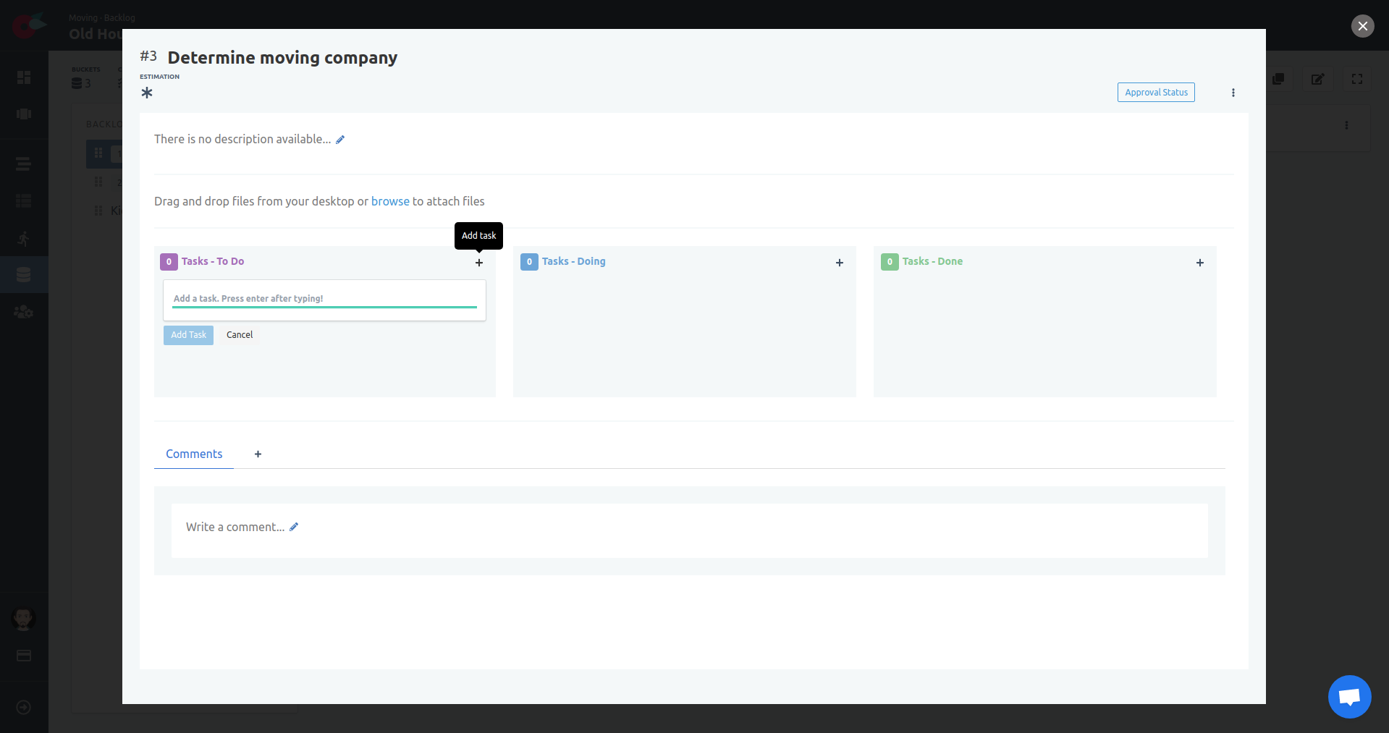Click the plus next to Comments tab

click(258, 454)
